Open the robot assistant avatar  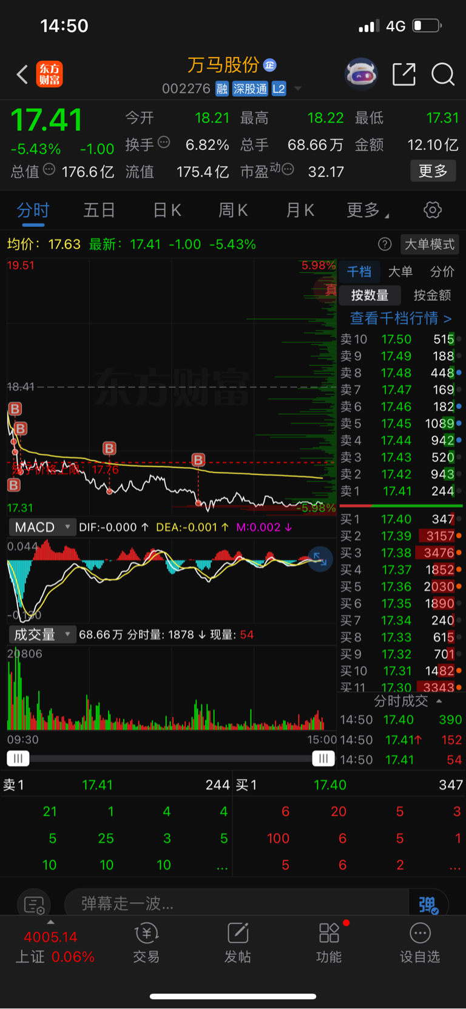pos(361,75)
